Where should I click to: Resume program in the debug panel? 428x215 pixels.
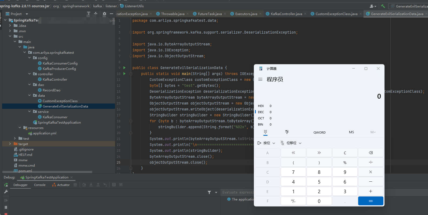(x=6, y=200)
